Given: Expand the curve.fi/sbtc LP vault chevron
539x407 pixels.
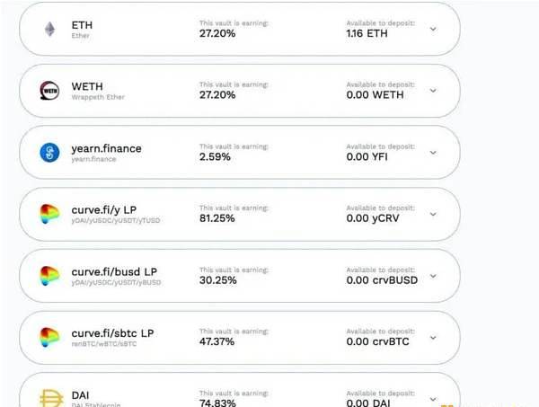Looking at the screenshot, I should point(433,337).
